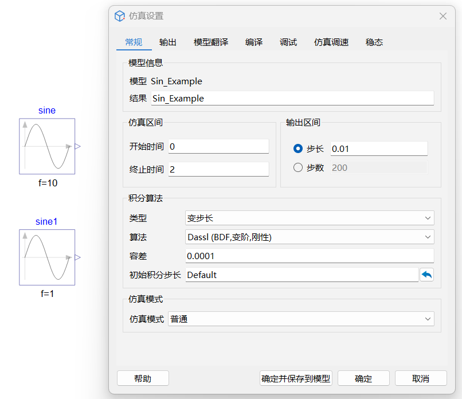Click the output port triangle of sine1 block

point(78,257)
